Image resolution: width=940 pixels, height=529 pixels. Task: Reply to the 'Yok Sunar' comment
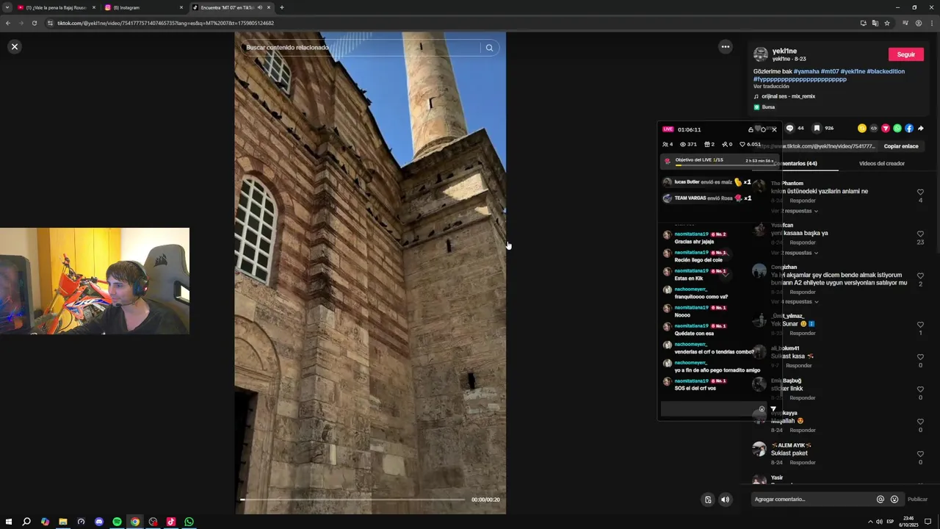803,334
